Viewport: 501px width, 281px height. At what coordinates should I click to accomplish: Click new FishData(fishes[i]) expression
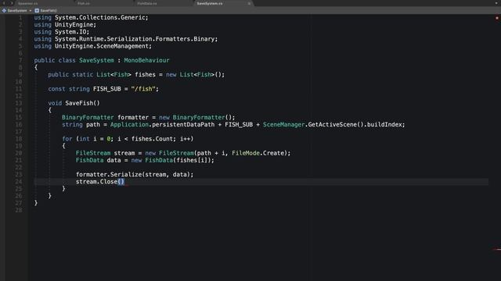coord(171,160)
